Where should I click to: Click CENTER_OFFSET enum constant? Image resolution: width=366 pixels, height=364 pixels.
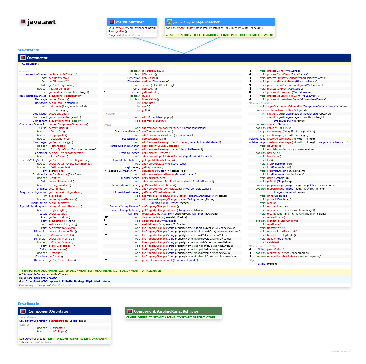click(136, 318)
